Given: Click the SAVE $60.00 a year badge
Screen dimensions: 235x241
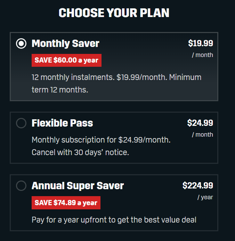Looking at the screenshot, I should 66,60.
